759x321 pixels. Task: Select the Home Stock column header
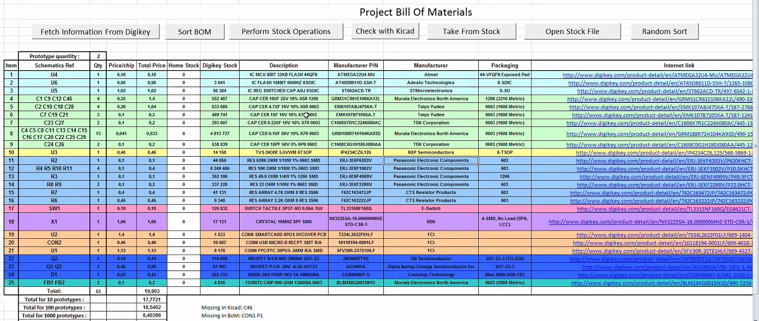184,65
